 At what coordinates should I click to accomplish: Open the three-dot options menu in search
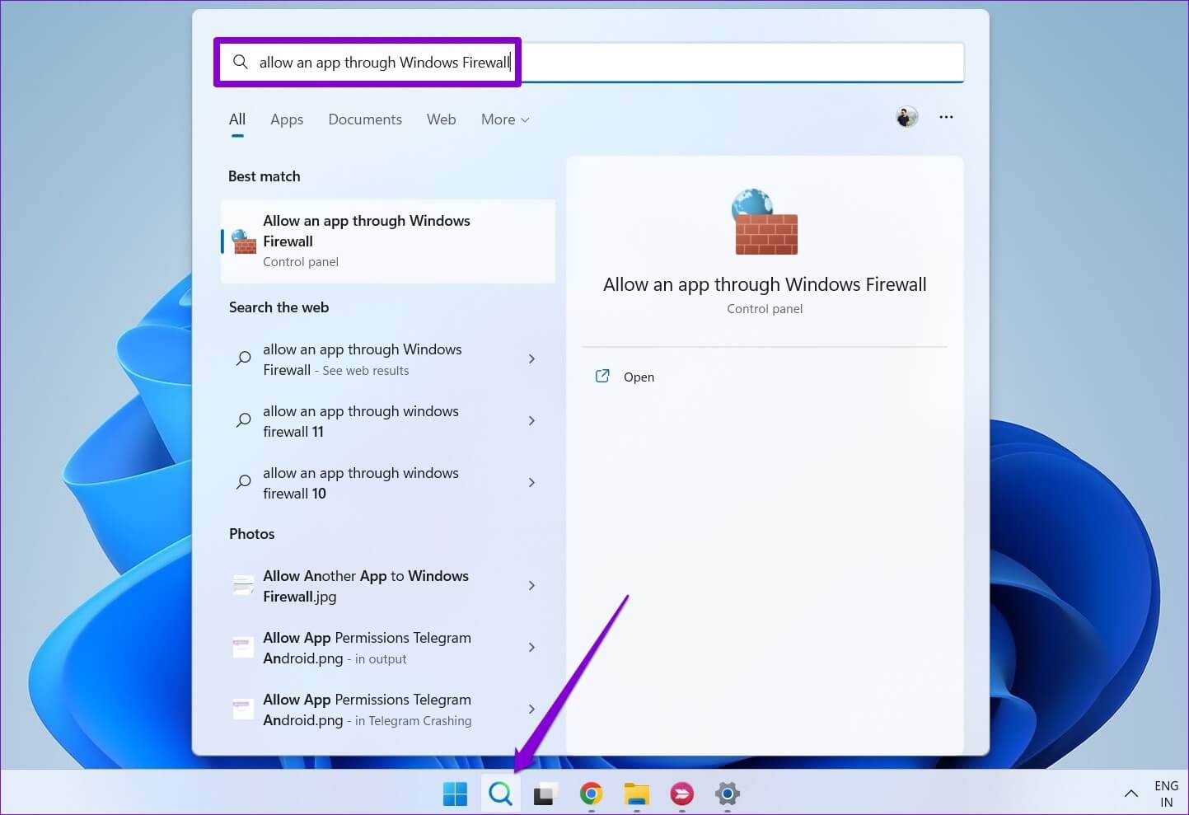[x=946, y=118]
